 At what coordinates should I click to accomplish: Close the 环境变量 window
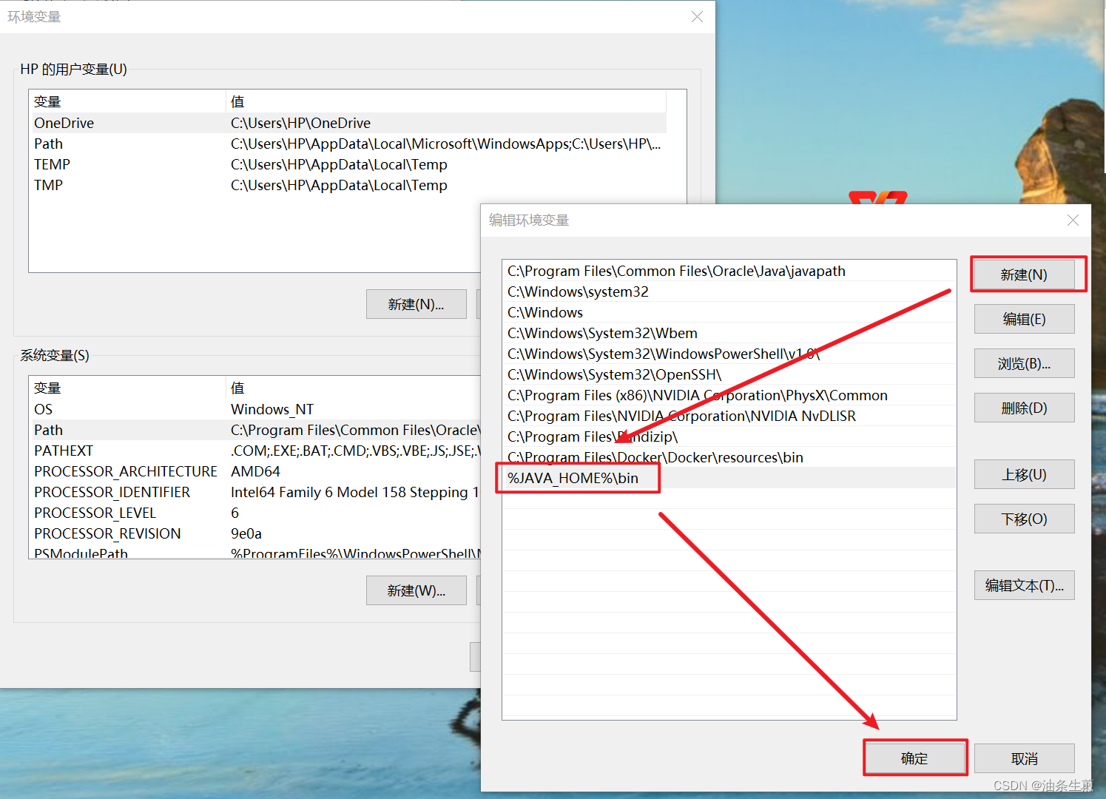click(697, 16)
